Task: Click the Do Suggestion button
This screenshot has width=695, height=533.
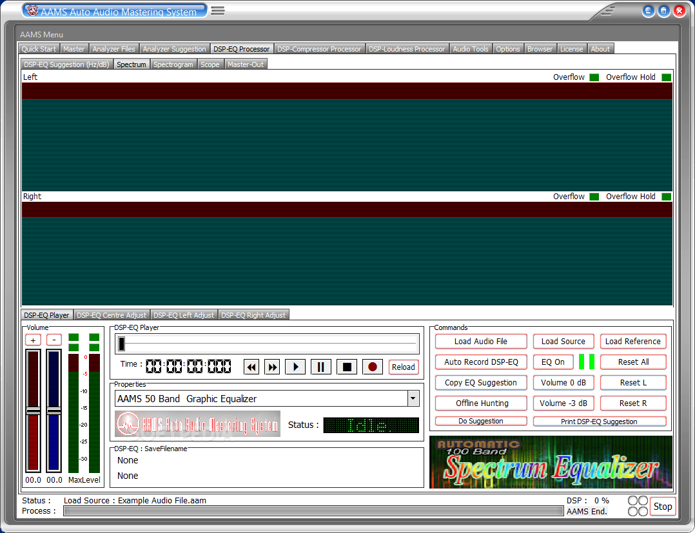Action: tap(481, 421)
